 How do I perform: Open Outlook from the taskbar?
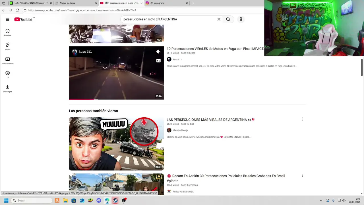click(x=82, y=200)
